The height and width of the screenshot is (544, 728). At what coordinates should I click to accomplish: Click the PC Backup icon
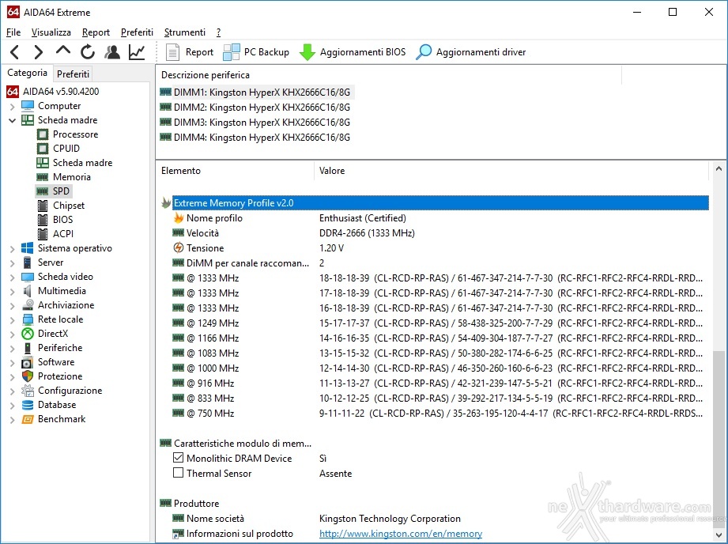232,52
